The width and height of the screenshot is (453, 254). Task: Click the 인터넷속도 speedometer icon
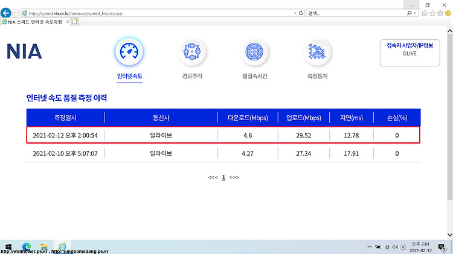tap(129, 52)
